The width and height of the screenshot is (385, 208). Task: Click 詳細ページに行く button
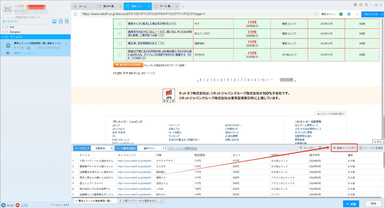click(344, 148)
